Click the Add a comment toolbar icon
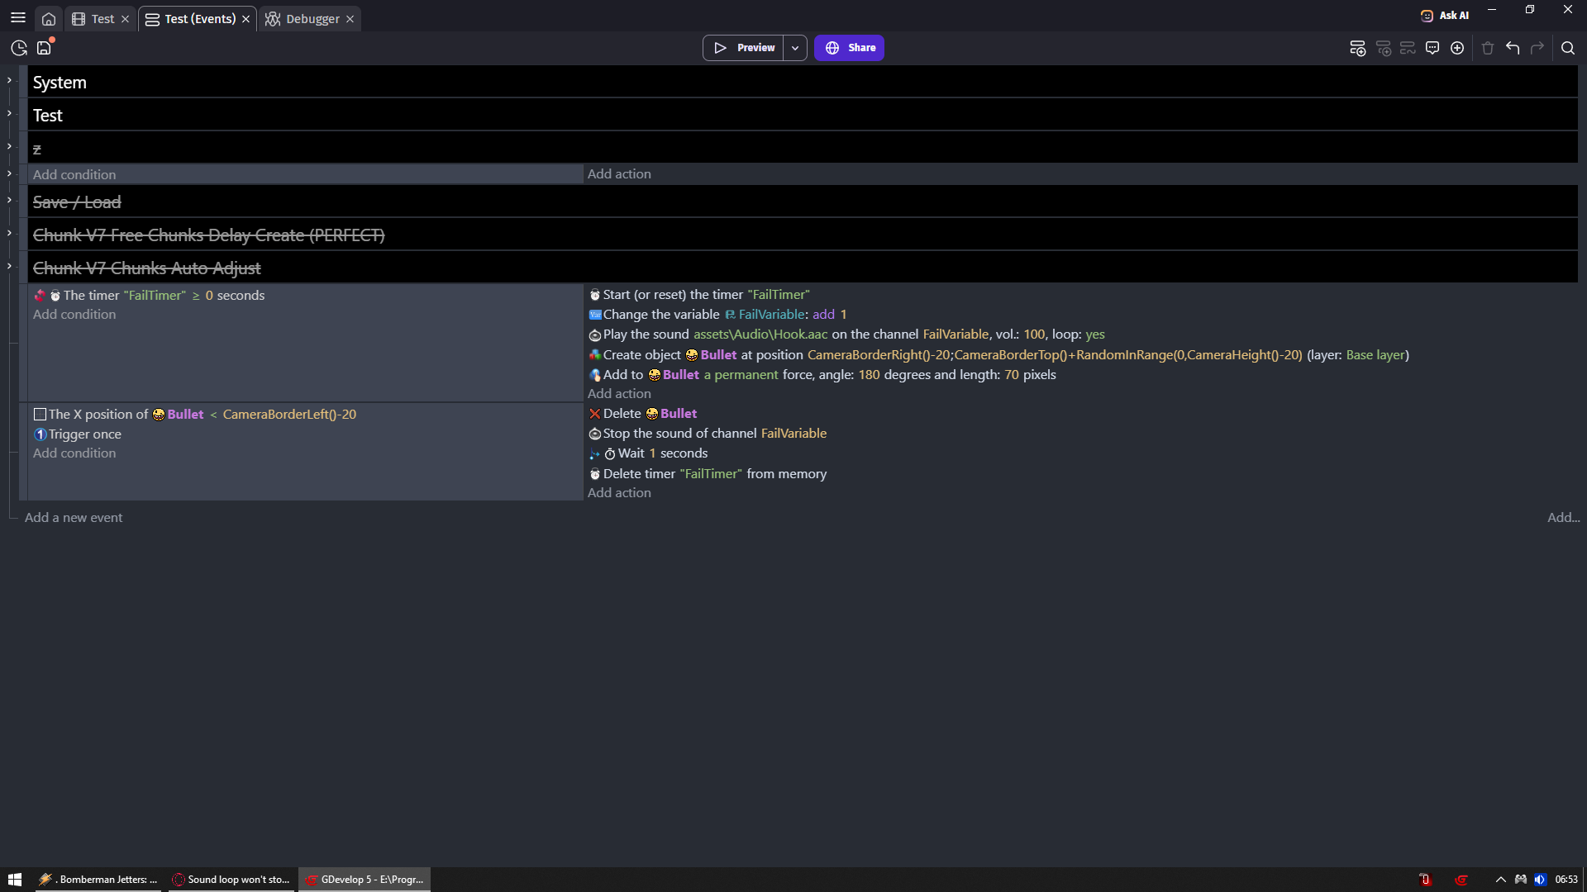The height and width of the screenshot is (892, 1587). point(1432,48)
